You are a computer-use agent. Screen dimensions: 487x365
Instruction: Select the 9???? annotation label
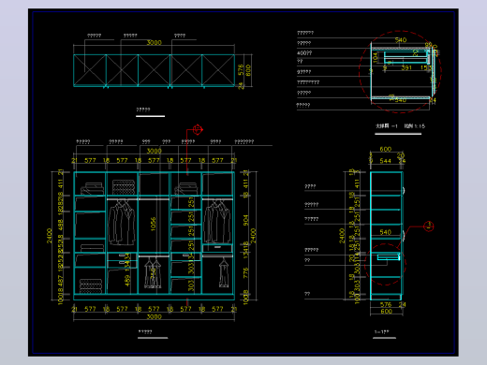click(x=303, y=72)
